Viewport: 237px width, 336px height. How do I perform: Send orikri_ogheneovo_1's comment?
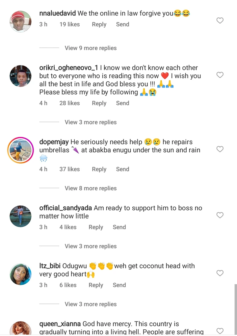click(122, 103)
